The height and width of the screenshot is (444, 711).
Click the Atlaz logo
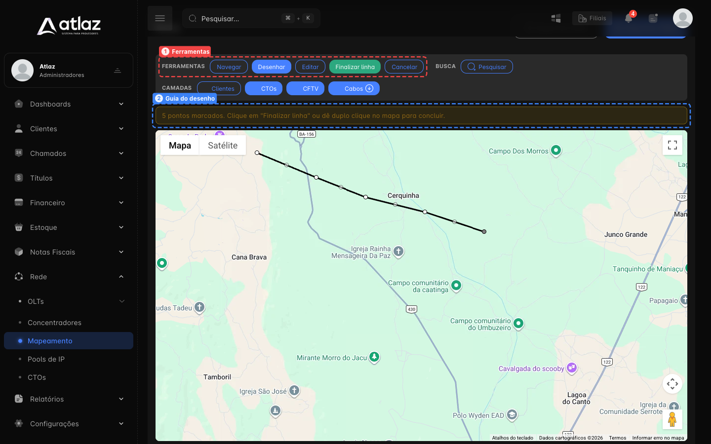coord(69,26)
